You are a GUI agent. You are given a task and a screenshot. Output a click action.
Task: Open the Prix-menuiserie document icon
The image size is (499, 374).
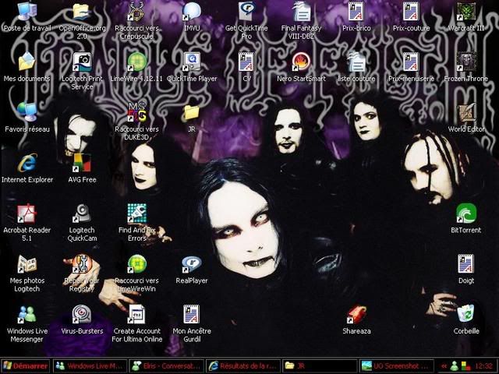(x=411, y=62)
